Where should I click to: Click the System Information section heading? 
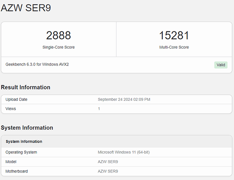[27, 127]
